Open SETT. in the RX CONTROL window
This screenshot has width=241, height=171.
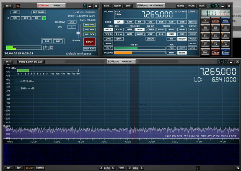[107, 6]
